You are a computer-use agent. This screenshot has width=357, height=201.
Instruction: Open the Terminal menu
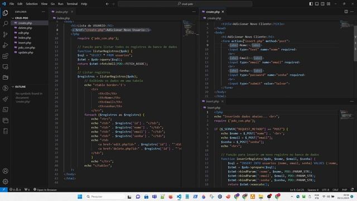coord(72,4)
